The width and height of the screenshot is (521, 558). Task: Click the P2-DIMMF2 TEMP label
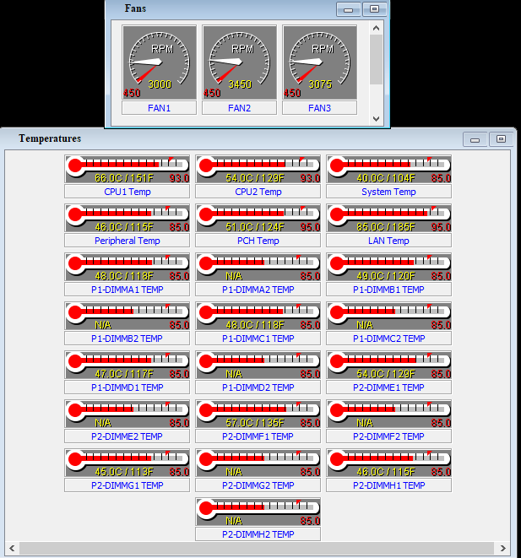tap(388, 436)
